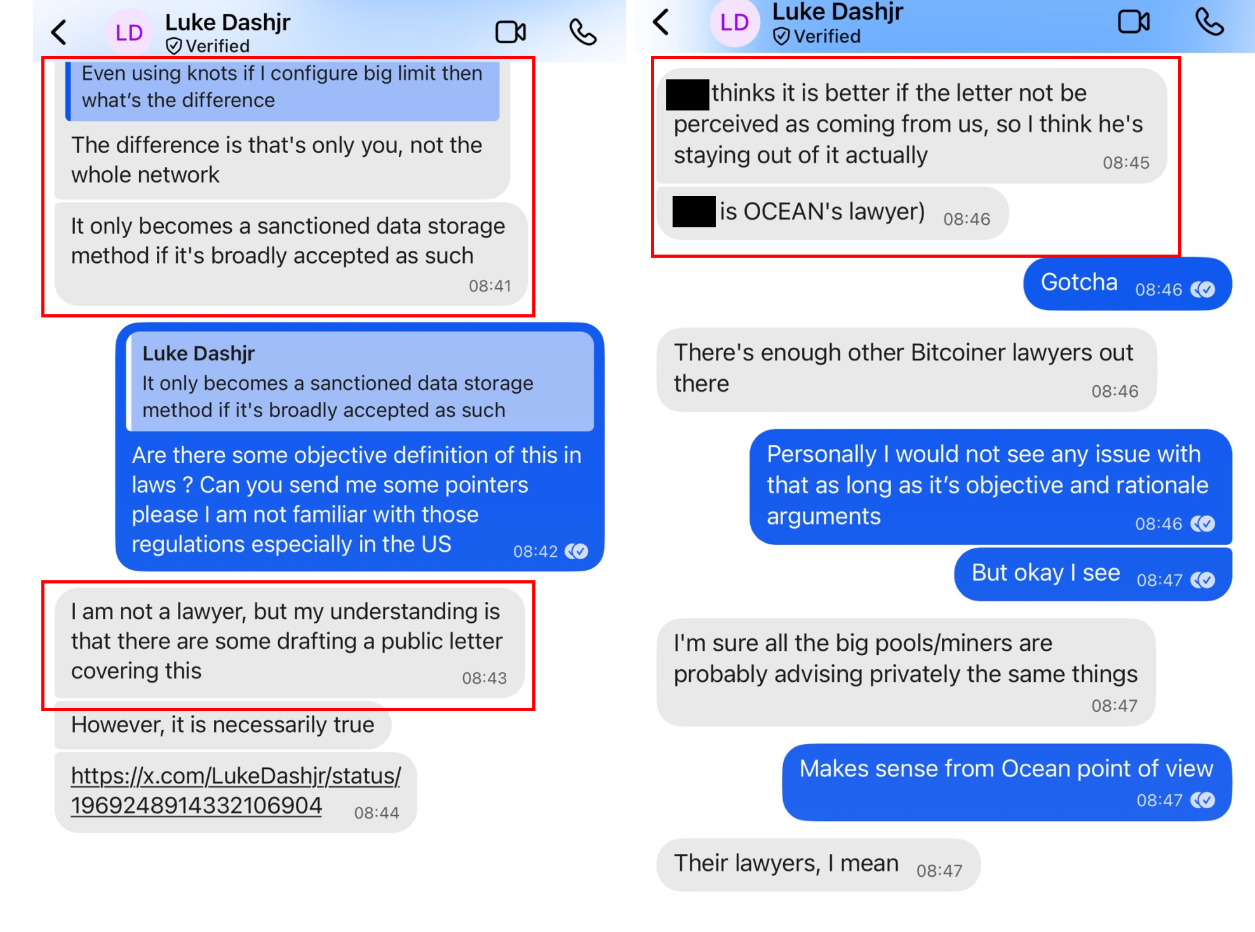Screen dimensions: 1255x932
Task: Start voice call in right chat header
Action: (x=1209, y=22)
